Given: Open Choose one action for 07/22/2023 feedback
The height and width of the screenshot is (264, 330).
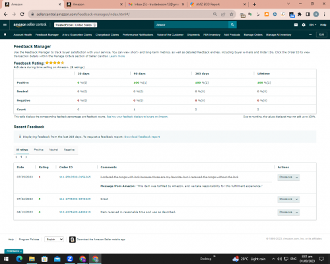Looking at the screenshot, I should pyautogui.click(x=288, y=199).
